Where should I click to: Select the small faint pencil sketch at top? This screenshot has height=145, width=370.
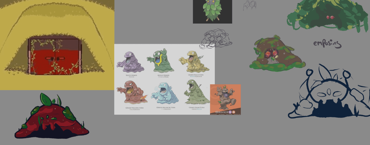click(x=250, y=5)
